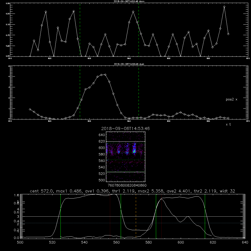Click the dawn plot x-axis label 810
Screen dimensions: 251x251
tap(10, 58)
